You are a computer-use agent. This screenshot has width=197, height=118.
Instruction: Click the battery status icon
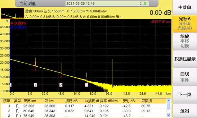click(143, 4)
